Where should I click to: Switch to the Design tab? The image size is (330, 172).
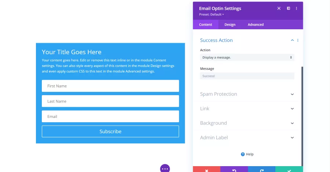coord(230,25)
